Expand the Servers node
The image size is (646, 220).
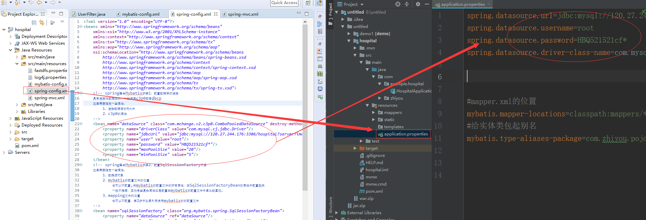tap(4, 152)
